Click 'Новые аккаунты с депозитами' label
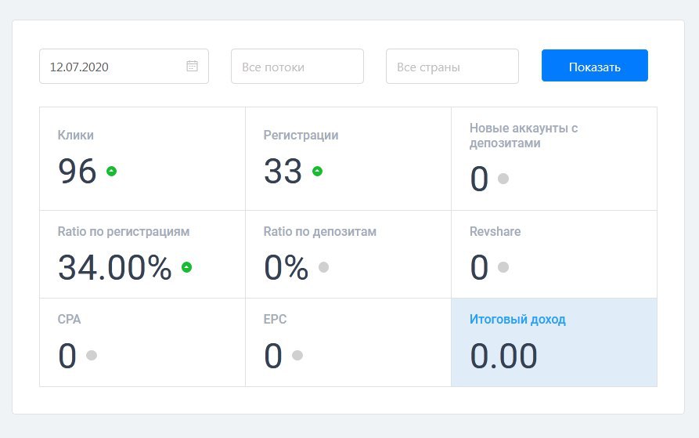The image size is (699, 438). [x=524, y=136]
